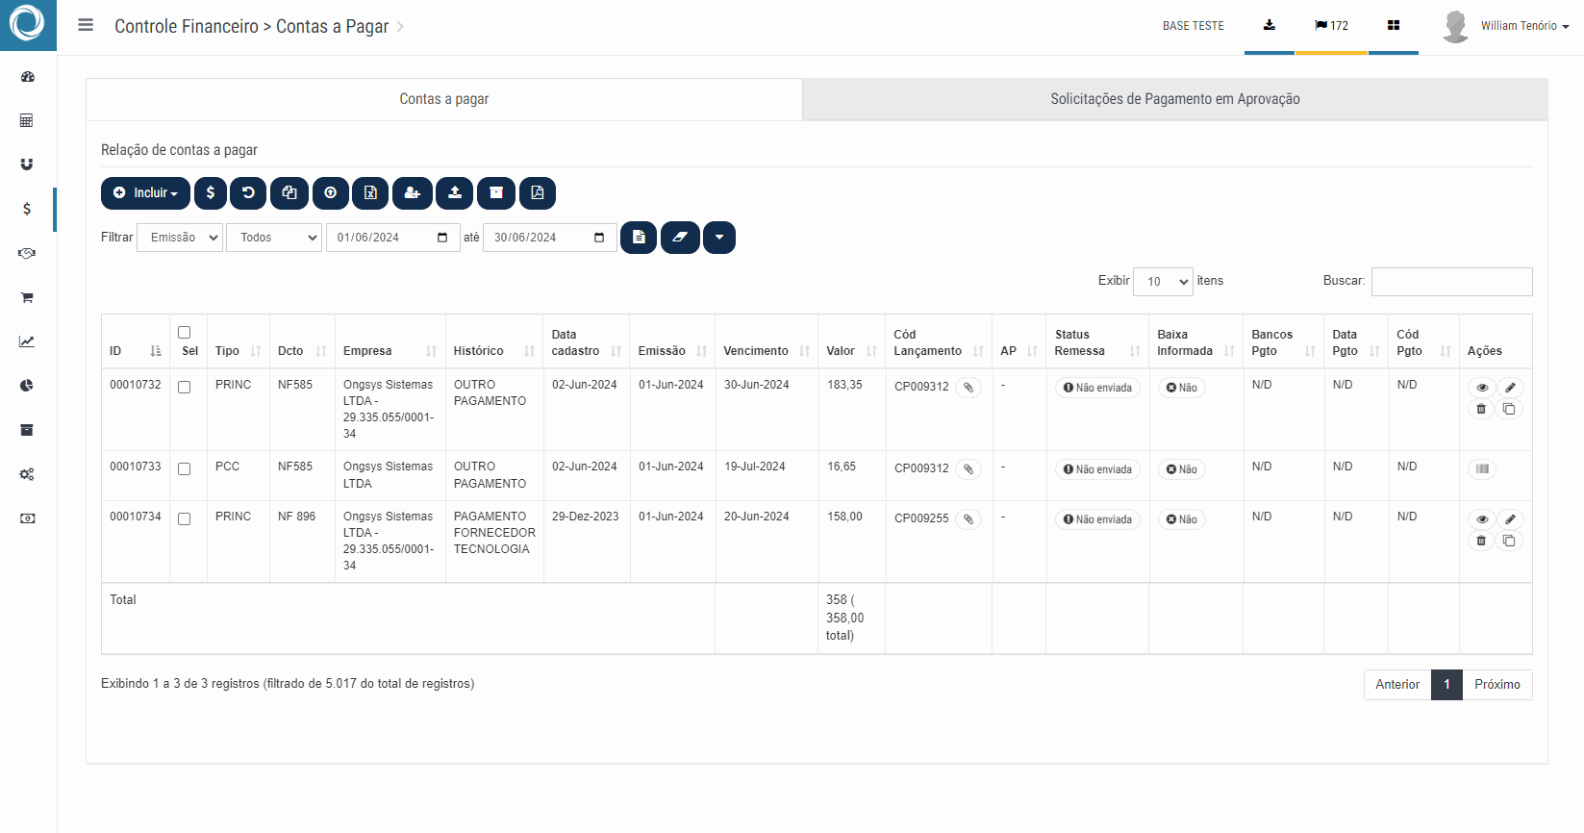
Task: Switch to Solicitações de Pagamento em Aprovação tab
Action: coord(1175,99)
